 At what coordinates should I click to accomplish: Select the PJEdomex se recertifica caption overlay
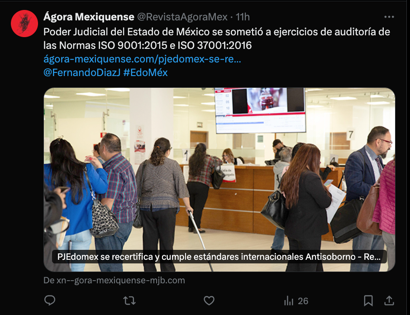pos(219,257)
